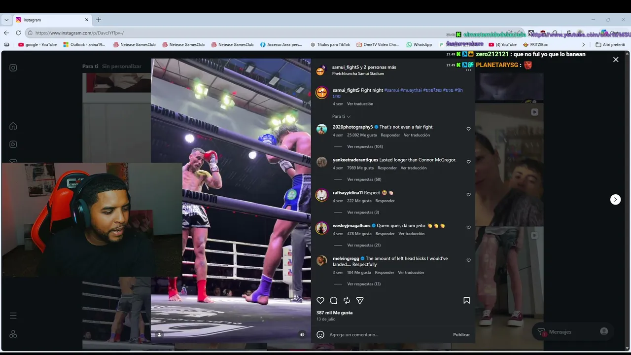
Task: Click in the 'Agrega un comentario...' field
Action: click(388, 335)
